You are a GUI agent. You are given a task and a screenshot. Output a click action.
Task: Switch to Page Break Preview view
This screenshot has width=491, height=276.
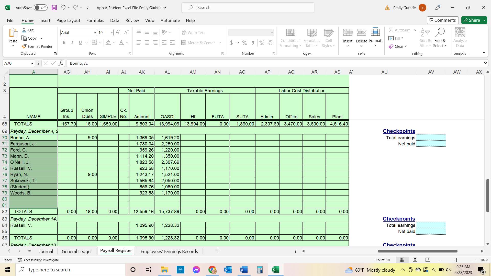pos(428,260)
